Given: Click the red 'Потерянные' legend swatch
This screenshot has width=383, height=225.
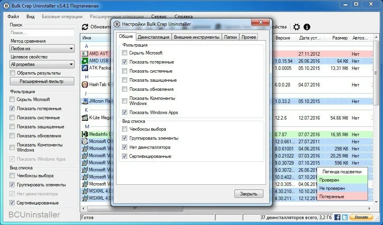Looking at the screenshot, I should coord(342,197).
